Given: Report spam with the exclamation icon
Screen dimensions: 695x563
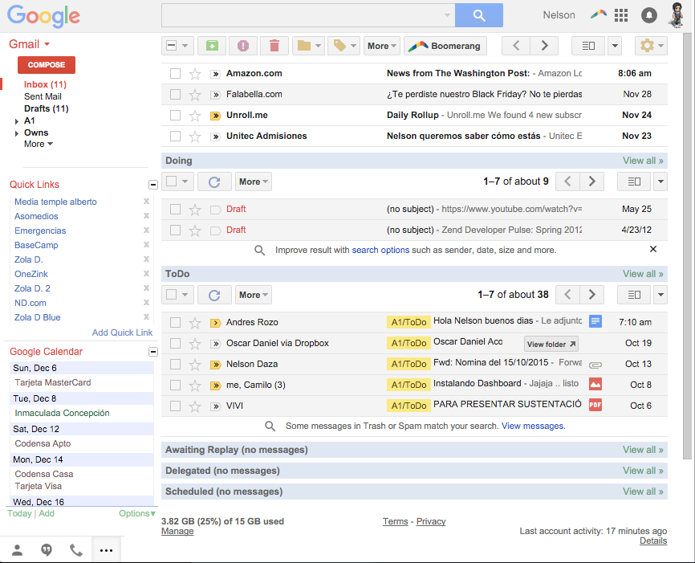Looking at the screenshot, I should (242, 46).
